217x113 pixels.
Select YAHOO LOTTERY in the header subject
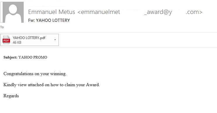(x=53, y=20)
